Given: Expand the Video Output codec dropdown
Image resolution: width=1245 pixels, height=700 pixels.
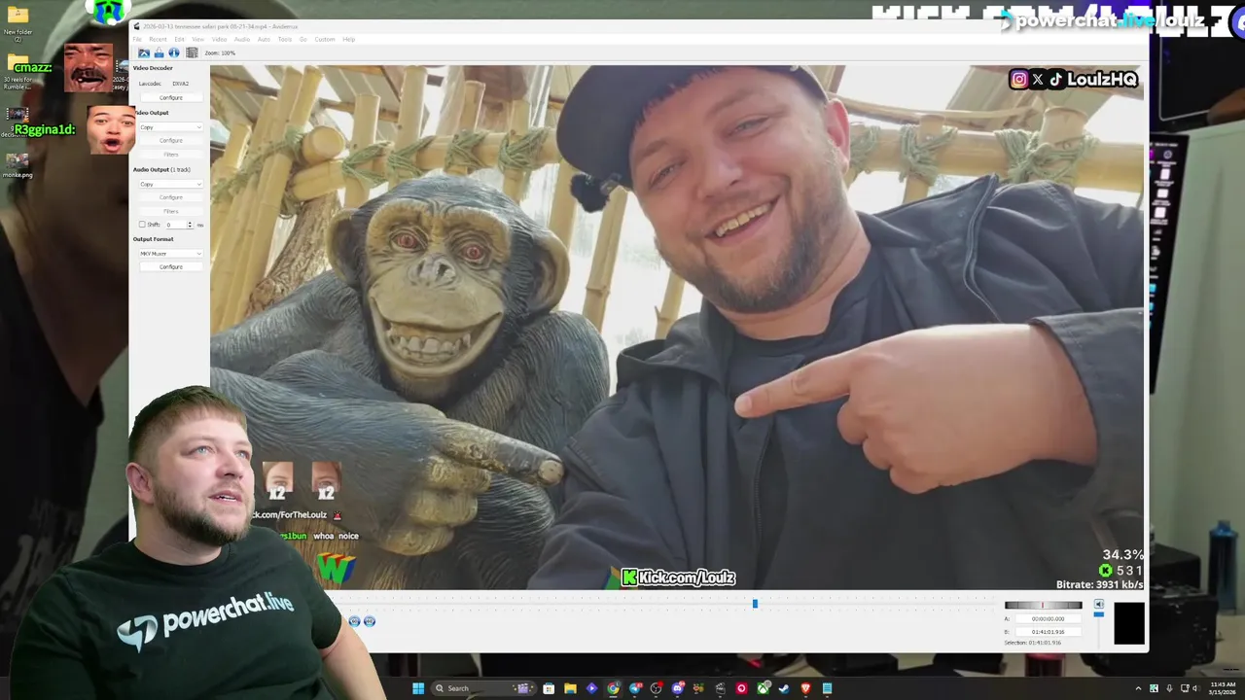Looking at the screenshot, I should pos(170,127).
